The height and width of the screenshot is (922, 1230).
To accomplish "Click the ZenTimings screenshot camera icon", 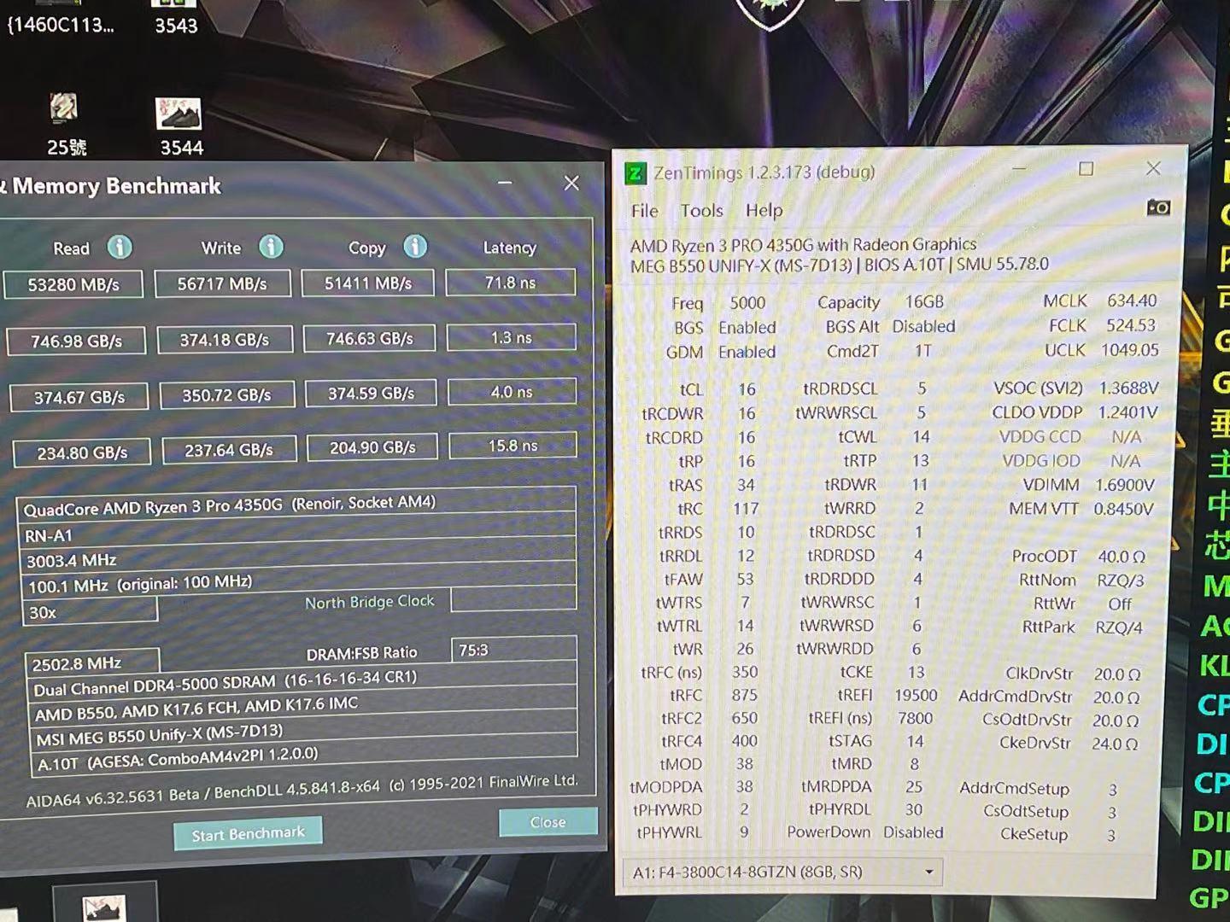I will (x=1158, y=207).
